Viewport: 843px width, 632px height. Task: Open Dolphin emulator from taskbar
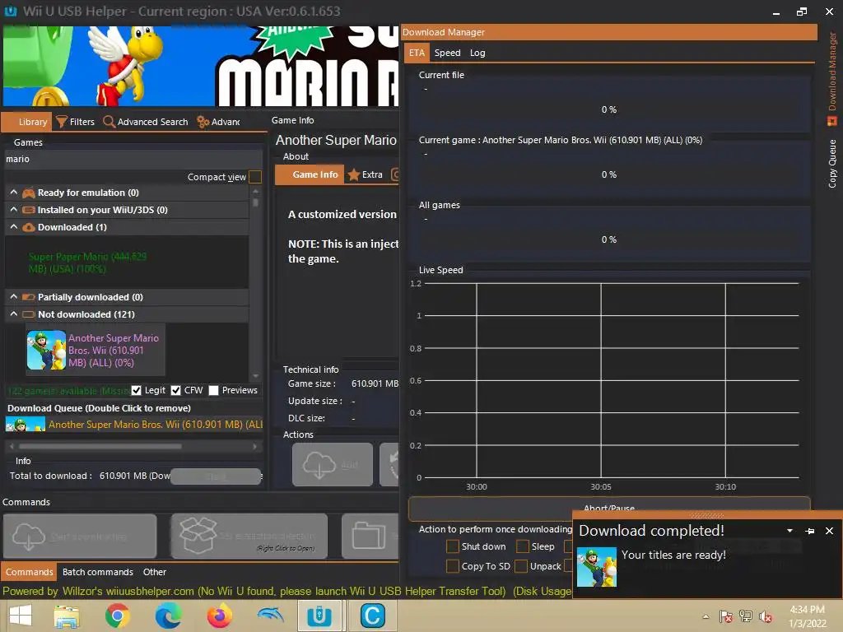[270, 615]
